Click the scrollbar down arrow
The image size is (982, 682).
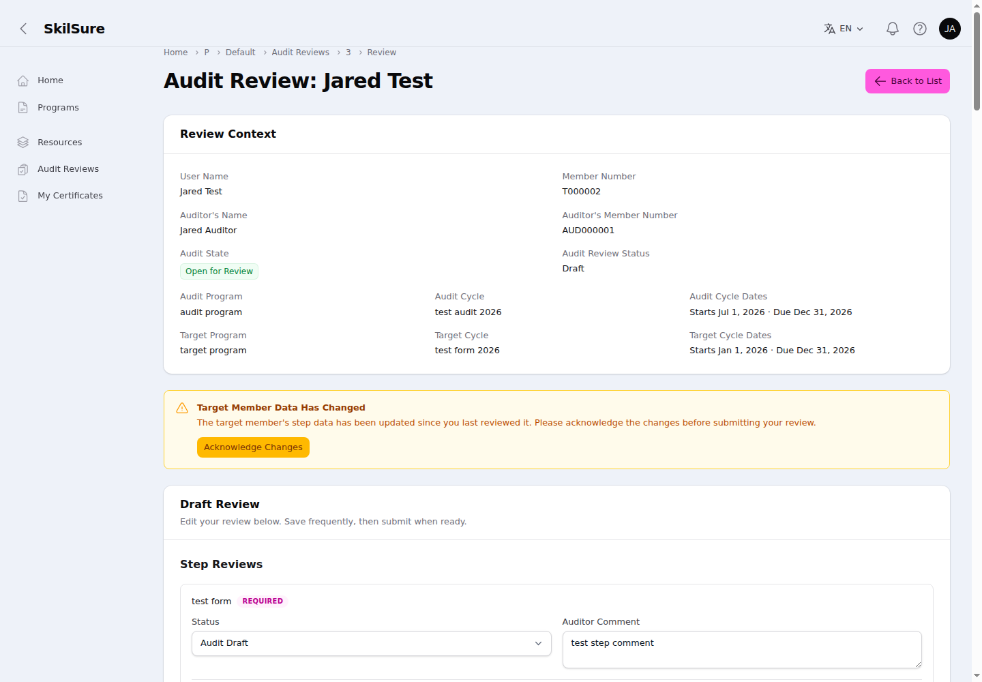(977, 676)
